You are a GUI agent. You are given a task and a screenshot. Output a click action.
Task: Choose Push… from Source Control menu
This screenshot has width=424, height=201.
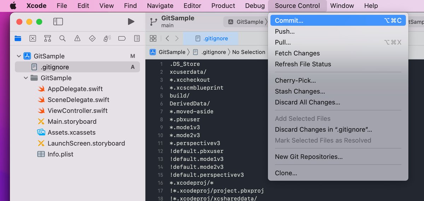click(x=338, y=31)
